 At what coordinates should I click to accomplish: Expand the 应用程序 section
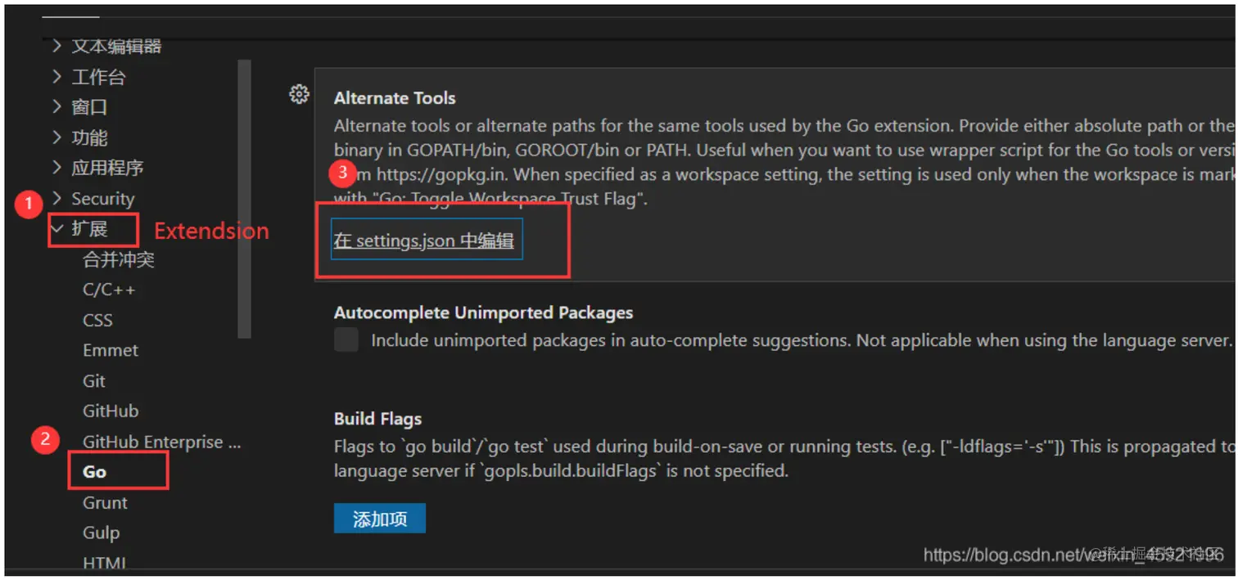tap(98, 168)
